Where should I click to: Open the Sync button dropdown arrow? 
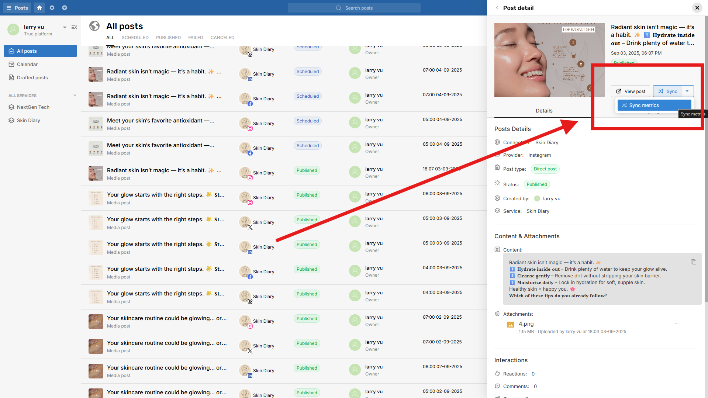(687, 91)
